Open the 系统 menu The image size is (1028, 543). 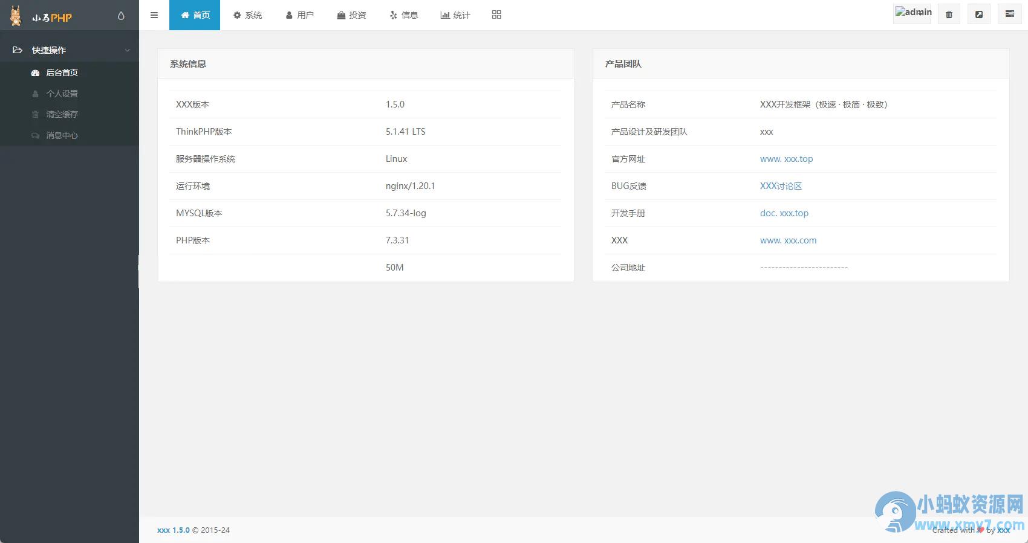click(248, 15)
